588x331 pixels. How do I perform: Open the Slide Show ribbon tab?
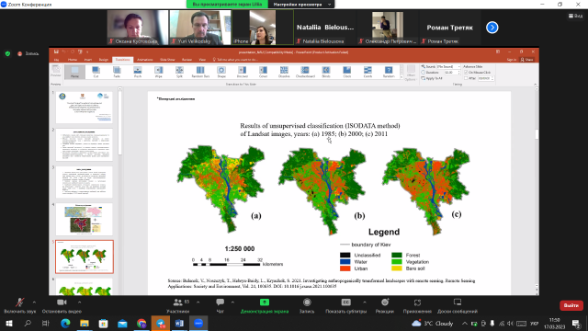pyautogui.click(x=167, y=60)
